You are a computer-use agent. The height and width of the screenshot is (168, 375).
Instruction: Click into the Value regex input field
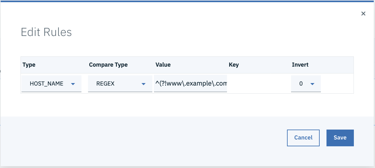190,84
